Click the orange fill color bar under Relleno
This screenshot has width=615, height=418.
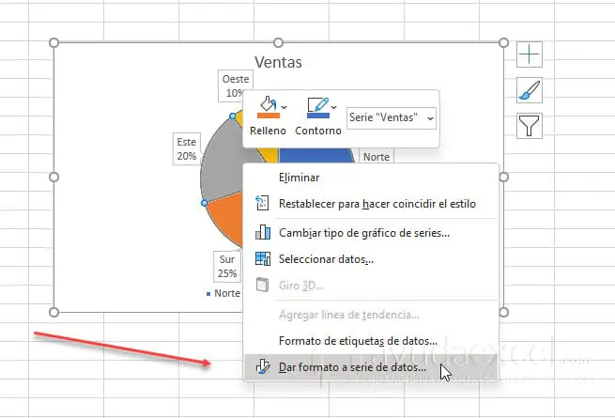point(269,116)
